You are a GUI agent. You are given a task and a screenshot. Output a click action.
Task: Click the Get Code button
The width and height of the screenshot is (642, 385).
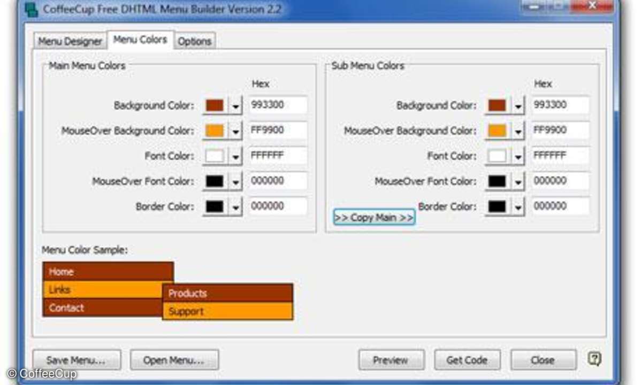[x=467, y=360]
